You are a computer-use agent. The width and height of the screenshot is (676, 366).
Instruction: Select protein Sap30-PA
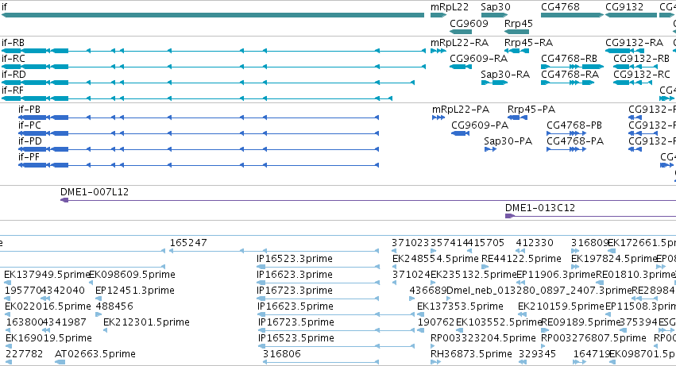[x=490, y=149]
